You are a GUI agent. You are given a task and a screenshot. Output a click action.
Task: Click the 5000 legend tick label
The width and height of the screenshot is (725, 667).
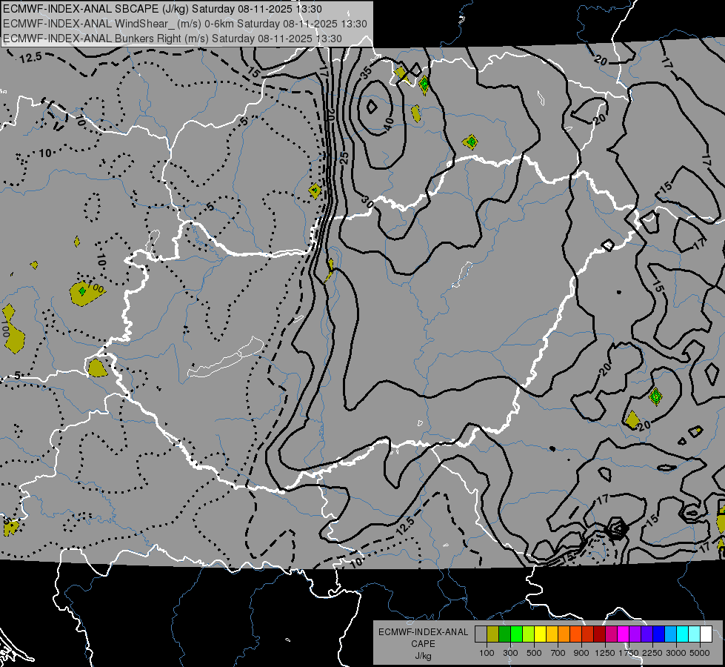(x=699, y=653)
